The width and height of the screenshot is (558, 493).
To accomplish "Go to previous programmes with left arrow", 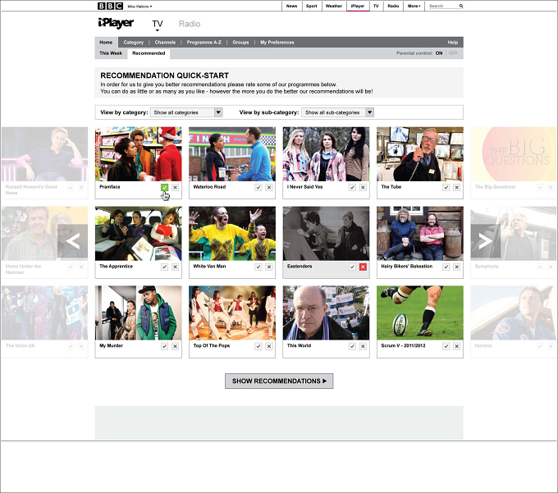I will tap(72, 241).
